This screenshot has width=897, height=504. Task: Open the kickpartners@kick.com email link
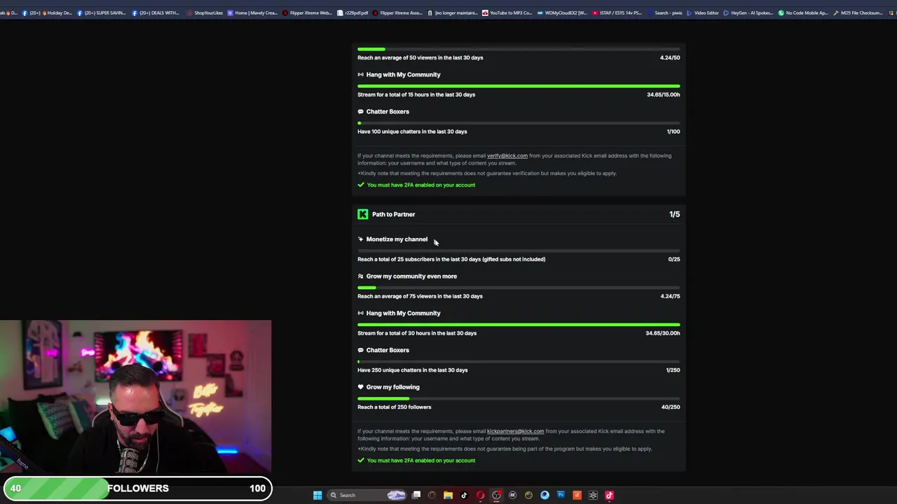coord(515,431)
